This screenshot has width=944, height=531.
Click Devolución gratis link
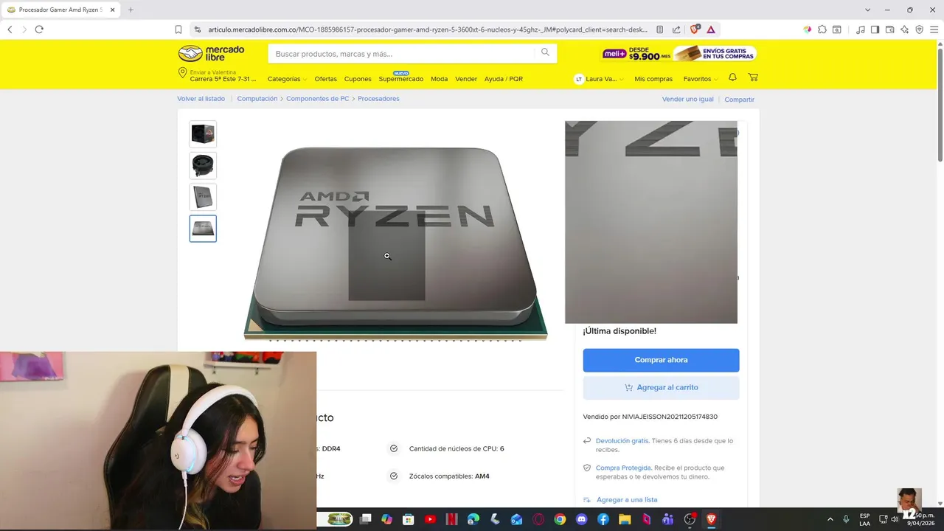pyautogui.click(x=622, y=441)
